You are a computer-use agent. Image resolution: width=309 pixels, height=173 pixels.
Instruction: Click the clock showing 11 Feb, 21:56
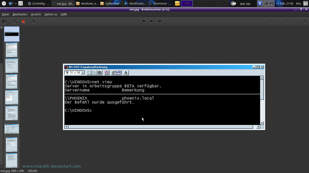click(x=285, y=4)
